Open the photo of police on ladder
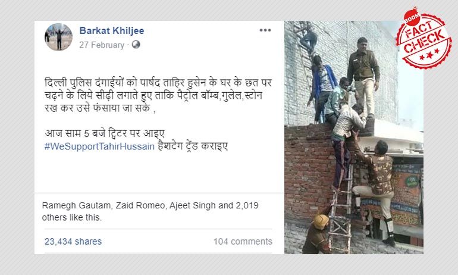 [353, 137]
